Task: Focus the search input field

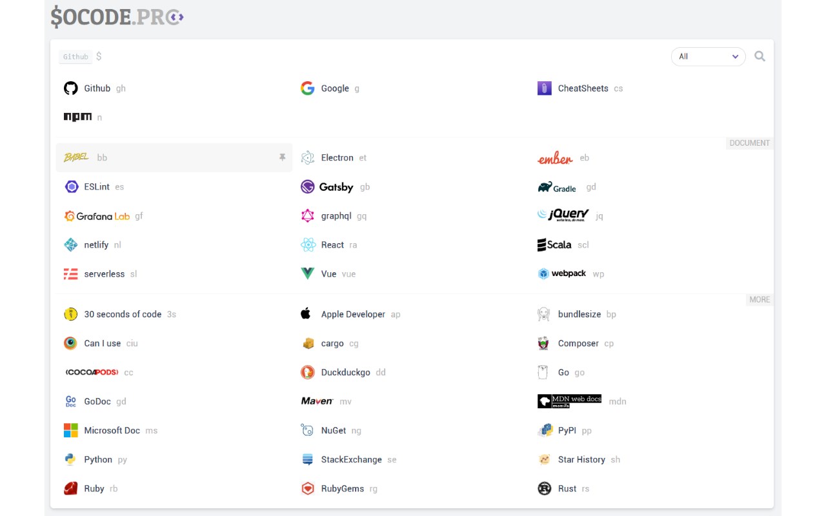Action: 381,57
